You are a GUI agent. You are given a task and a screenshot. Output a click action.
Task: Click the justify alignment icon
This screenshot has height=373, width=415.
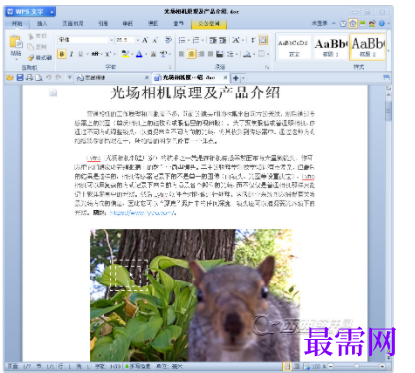[x=210, y=54]
